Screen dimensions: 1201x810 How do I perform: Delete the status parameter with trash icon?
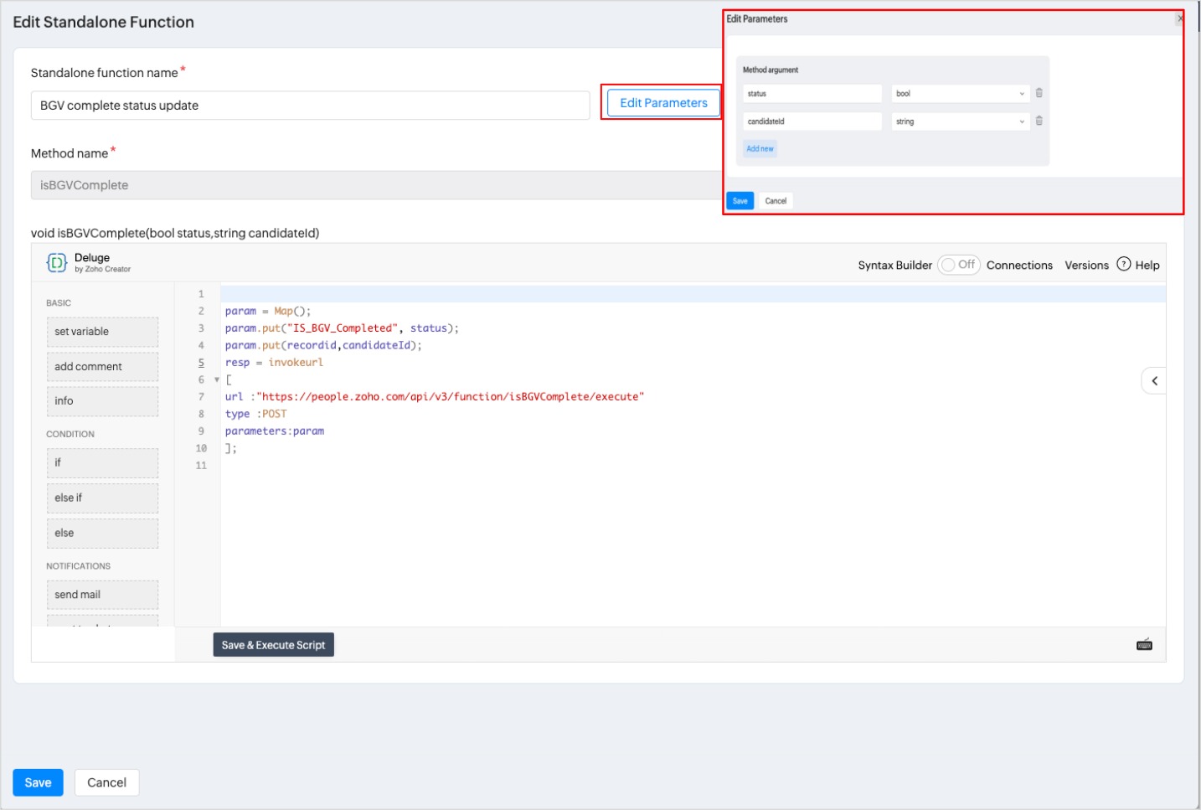[1039, 93]
